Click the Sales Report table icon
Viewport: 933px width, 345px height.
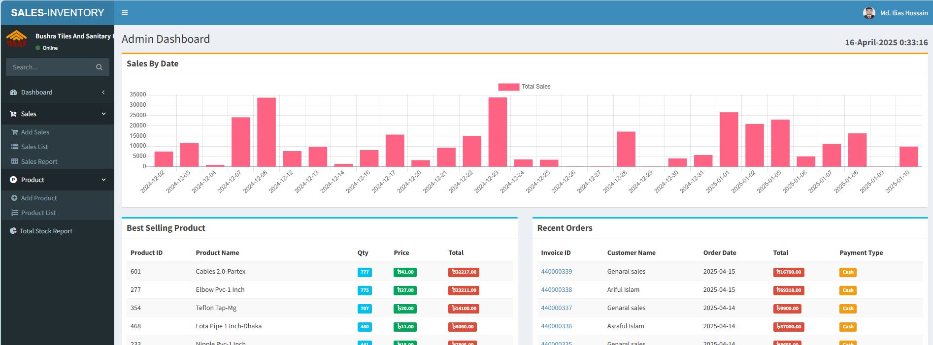click(15, 161)
